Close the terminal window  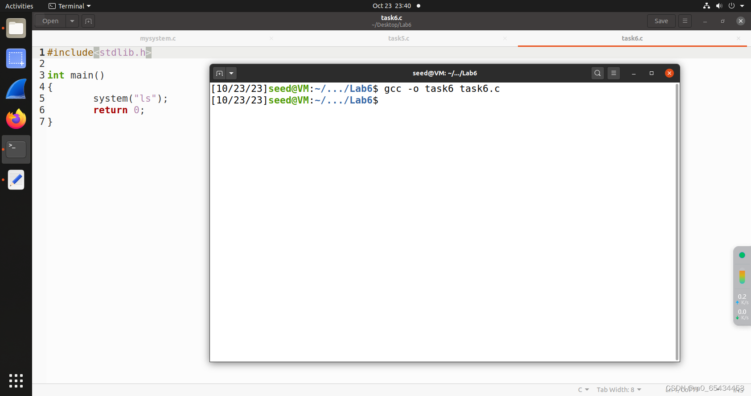pyautogui.click(x=669, y=73)
